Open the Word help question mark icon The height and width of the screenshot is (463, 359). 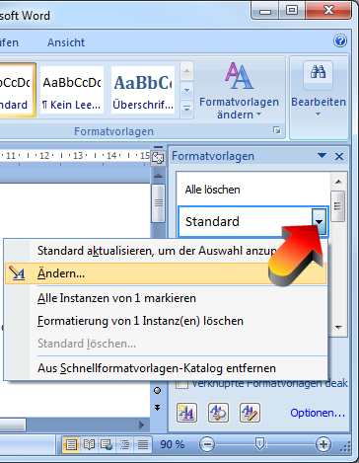tap(340, 40)
